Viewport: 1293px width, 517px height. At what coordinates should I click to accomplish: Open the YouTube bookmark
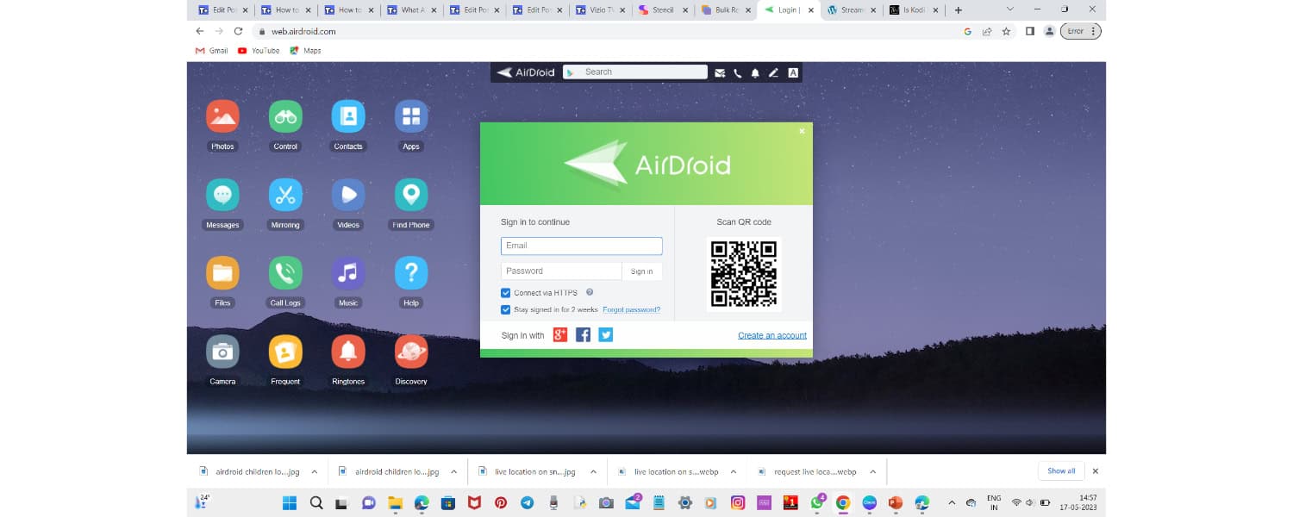point(259,51)
